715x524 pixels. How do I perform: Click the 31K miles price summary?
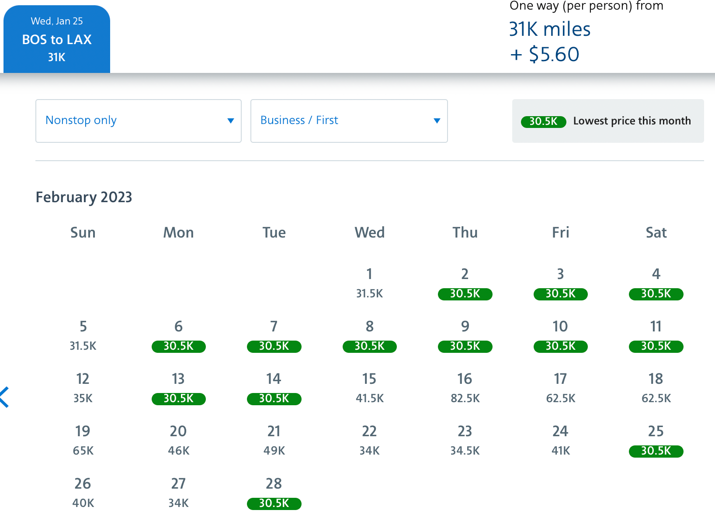coord(550,29)
